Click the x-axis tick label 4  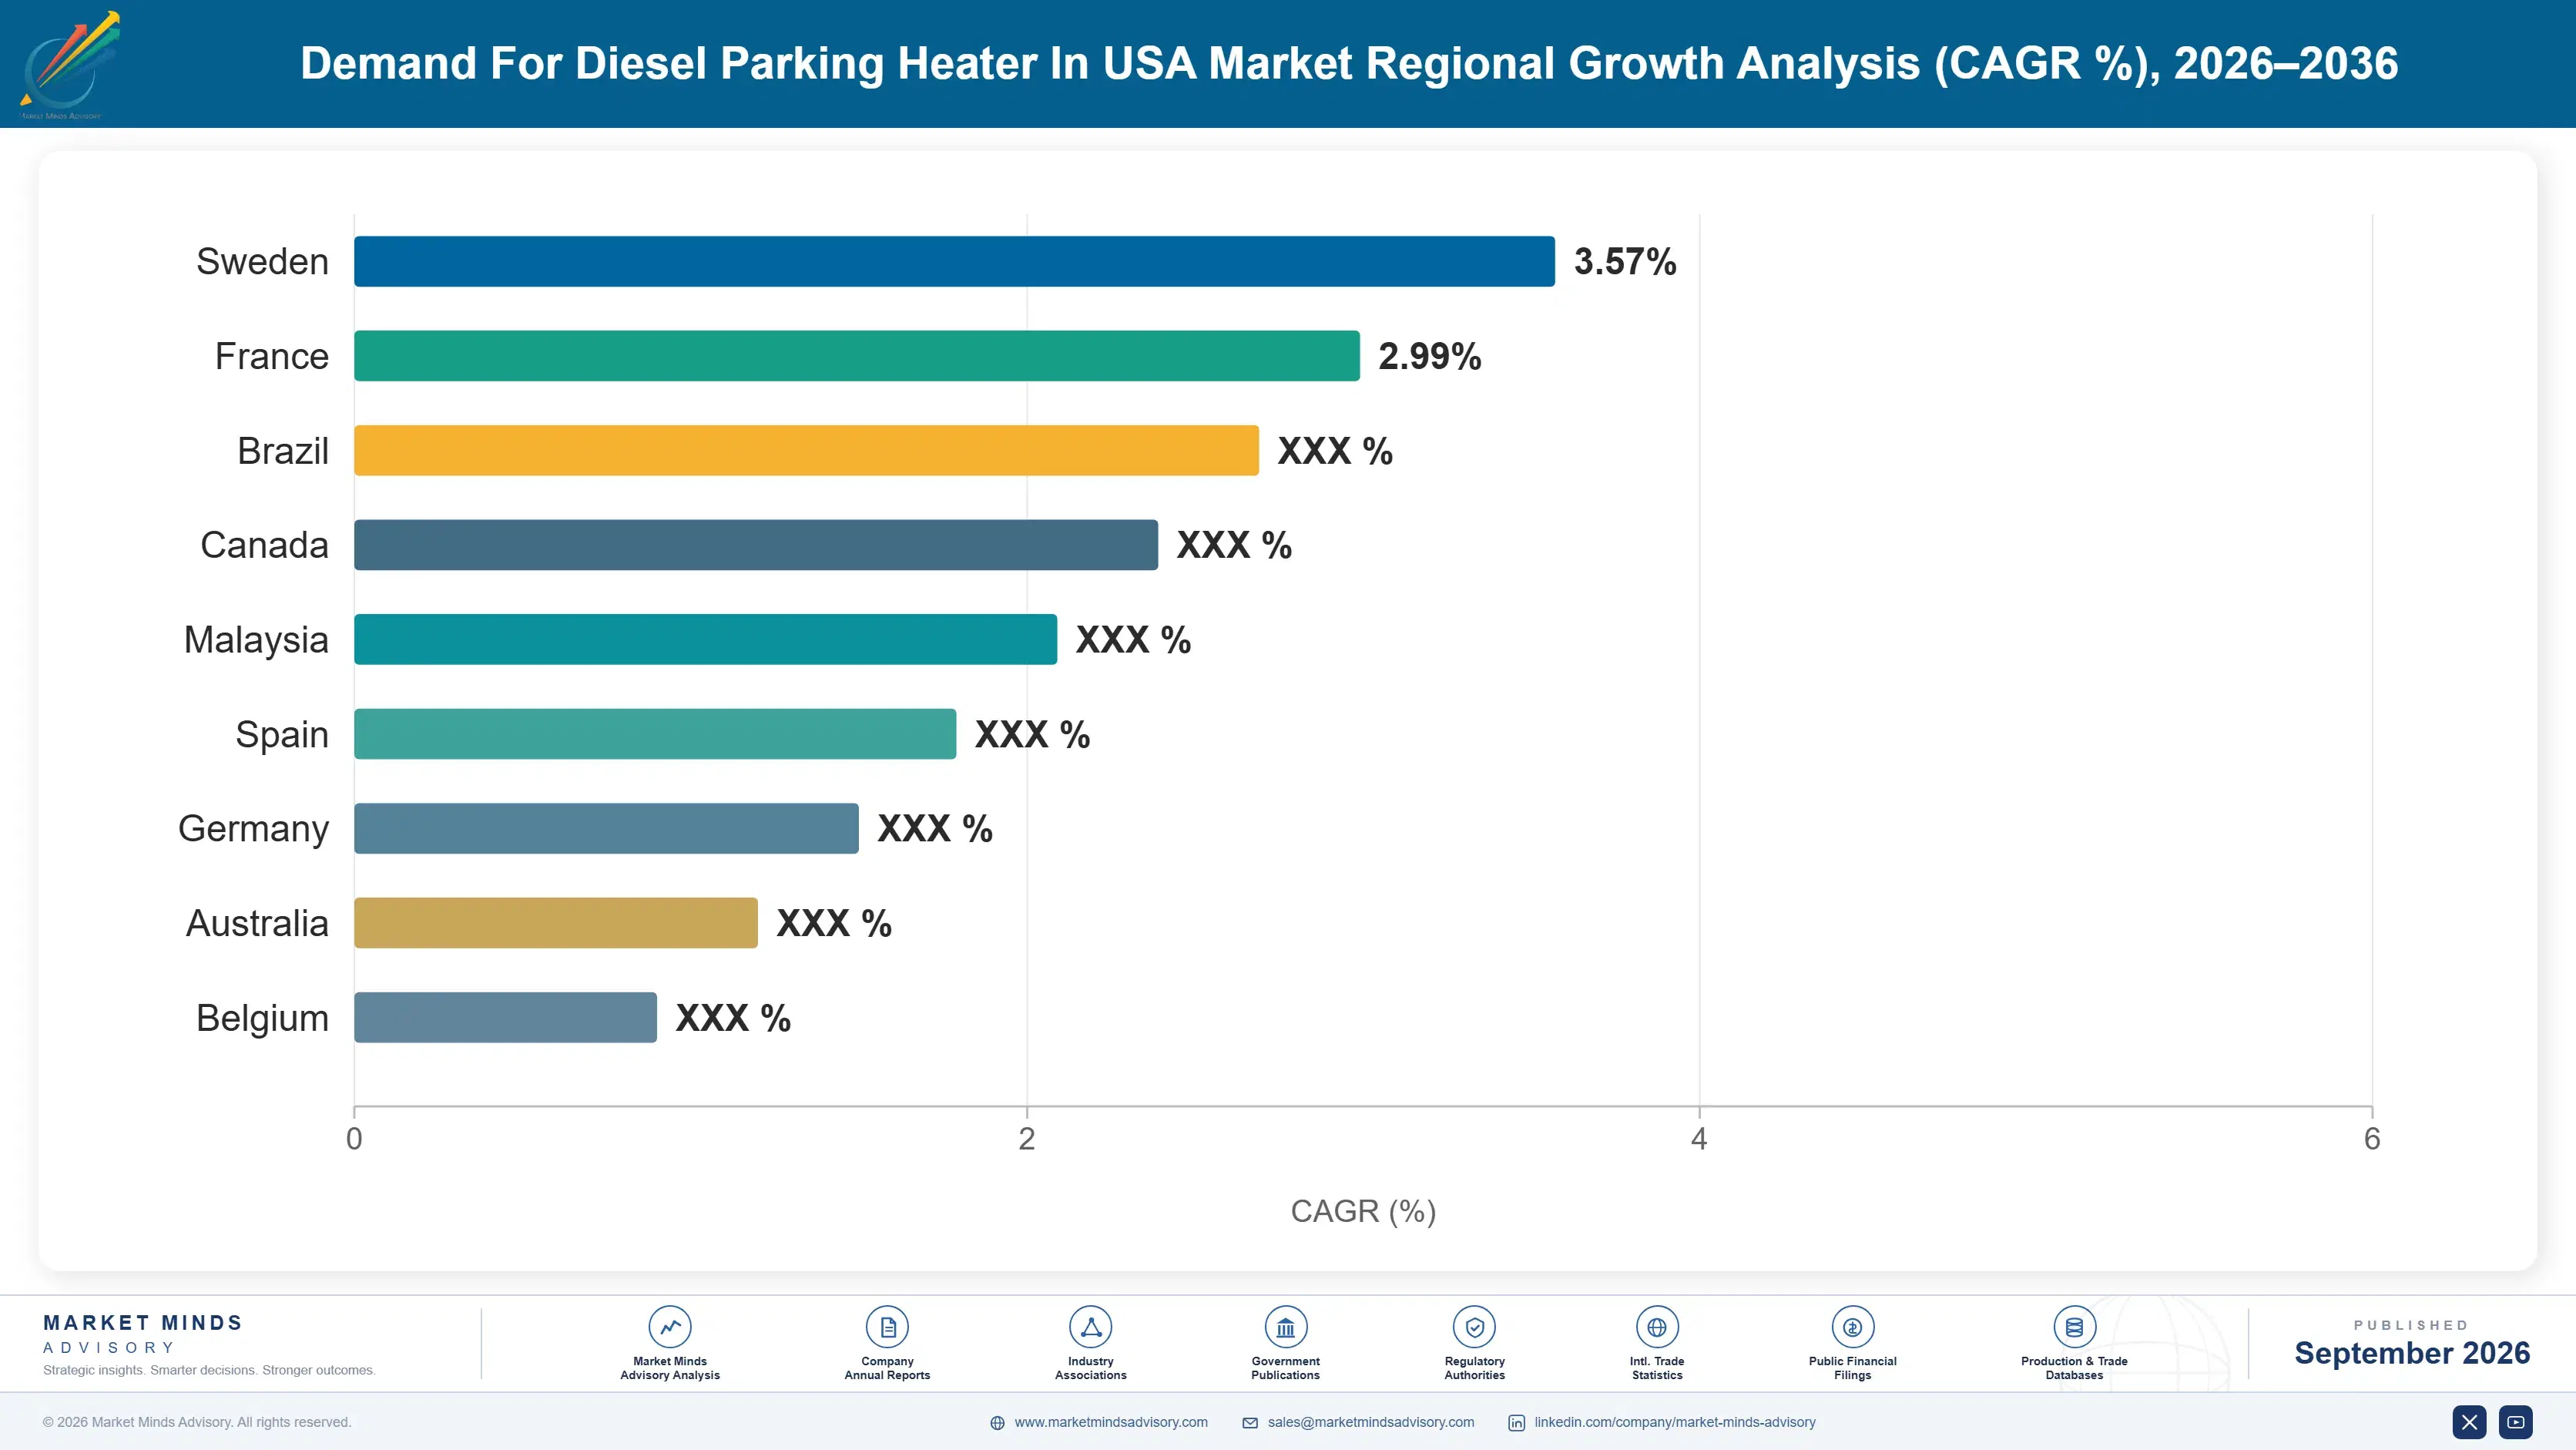coord(1699,1139)
